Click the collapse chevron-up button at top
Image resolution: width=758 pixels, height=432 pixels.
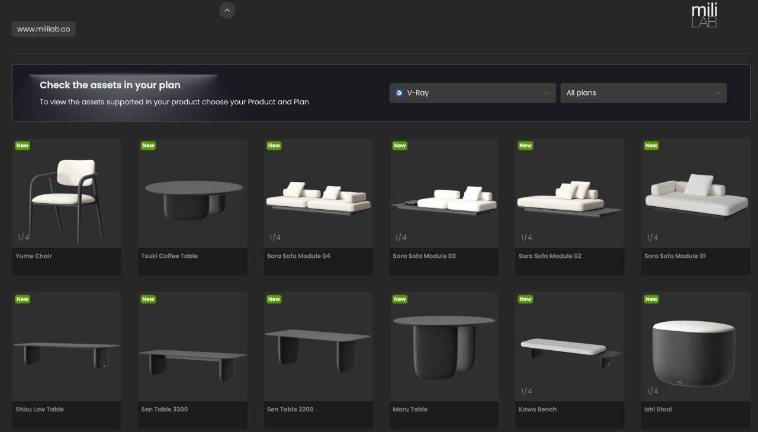(227, 10)
